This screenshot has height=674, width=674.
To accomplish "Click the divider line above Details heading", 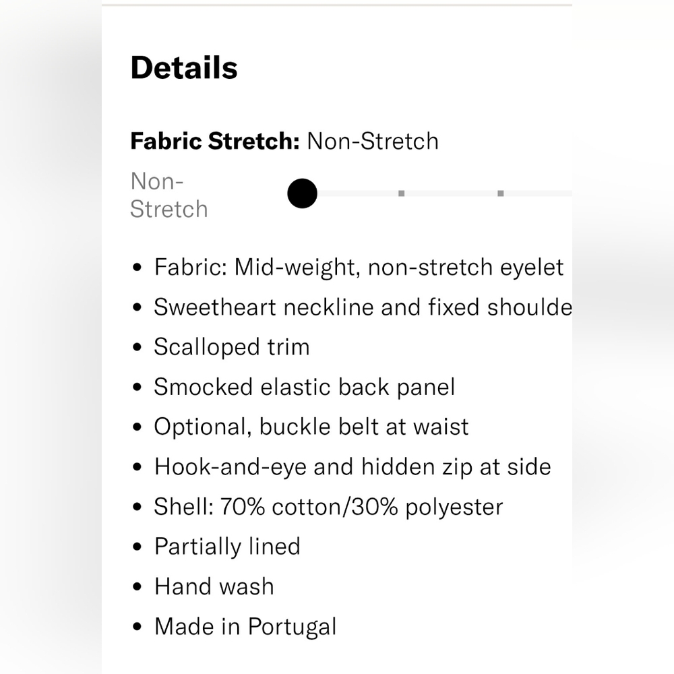I will pyautogui.click(x=337, y=5).
